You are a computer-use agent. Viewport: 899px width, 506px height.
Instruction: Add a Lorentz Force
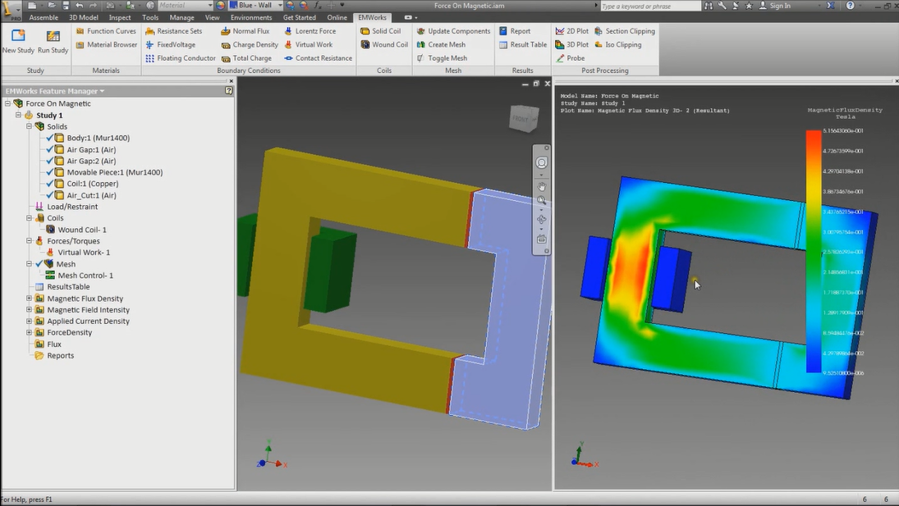[310, 31]
